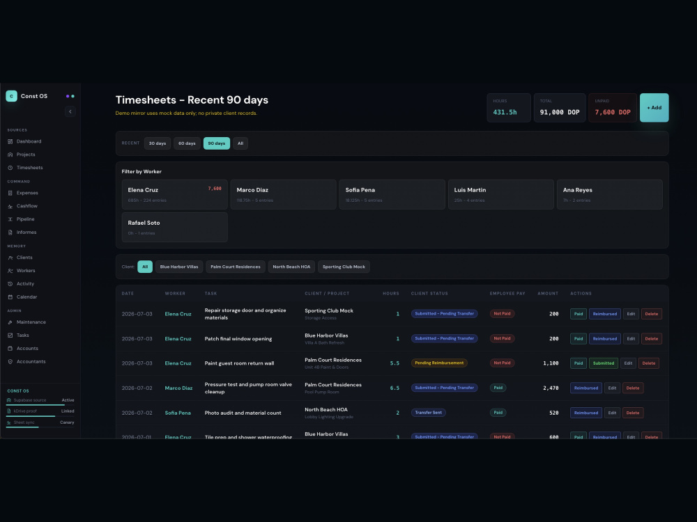The image size is (697, 522).
Task: Filter by worker Rafael Soto card
Action: pos(175,228)
